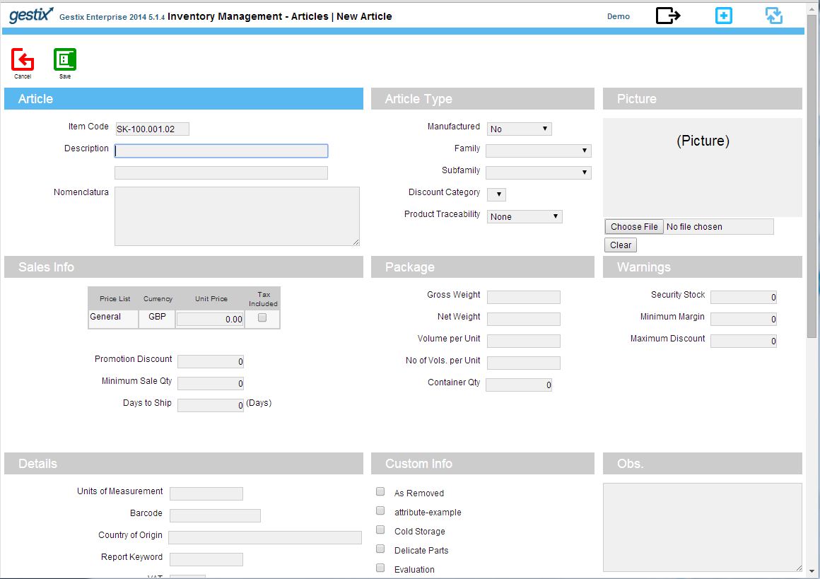Click the Demo user link
The image size is (820, 579).
pyautogui.click(x=618, y=16)
